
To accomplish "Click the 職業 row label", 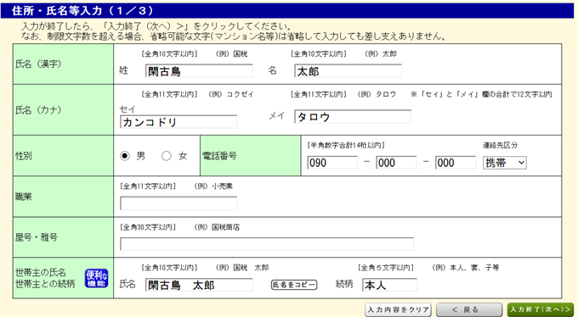I will pos(24,197).
